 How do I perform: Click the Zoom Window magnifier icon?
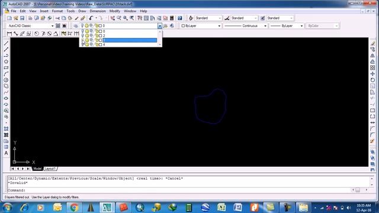point(126,18)
